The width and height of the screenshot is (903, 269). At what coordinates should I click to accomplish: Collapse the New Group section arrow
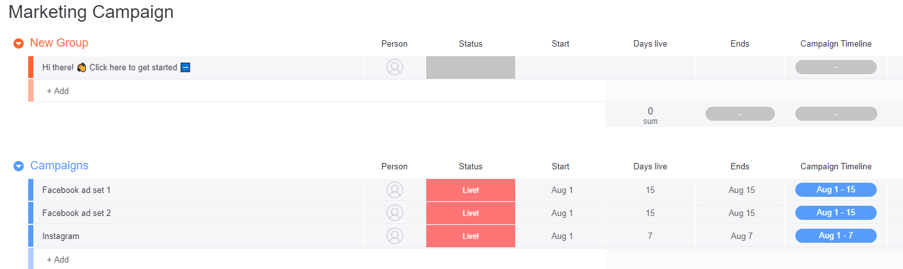[19, 43]
